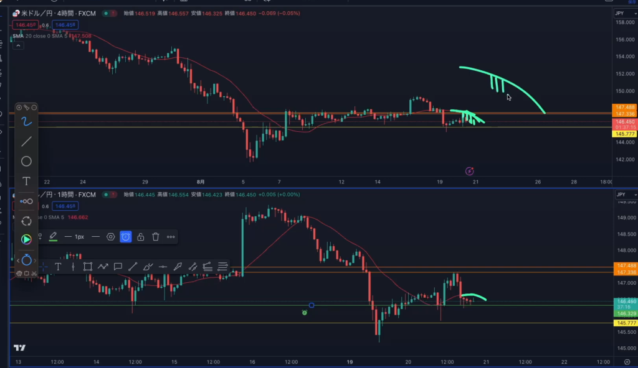Viewport: 638px width, 368px height.
Task: Toggle the highlighted alarm clock alert button
Action: click(x=126, y=237)
